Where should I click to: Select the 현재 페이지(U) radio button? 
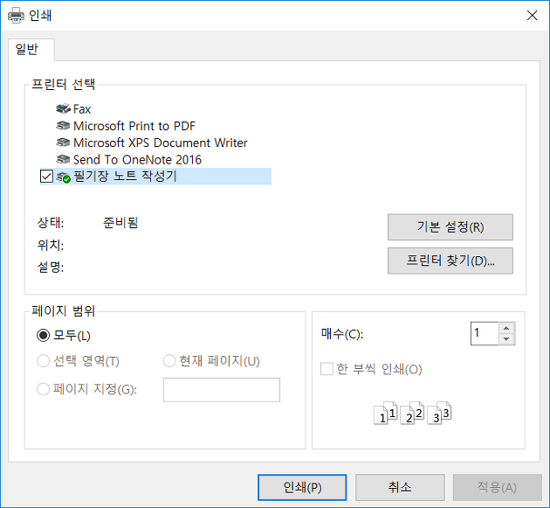[169, 361]
